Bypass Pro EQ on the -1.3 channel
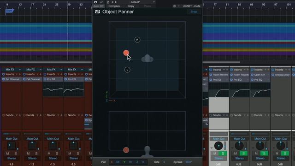This screenshot has width=295, height=166. 45,79
